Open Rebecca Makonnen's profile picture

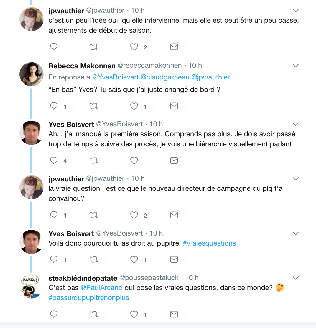(32, 74)
